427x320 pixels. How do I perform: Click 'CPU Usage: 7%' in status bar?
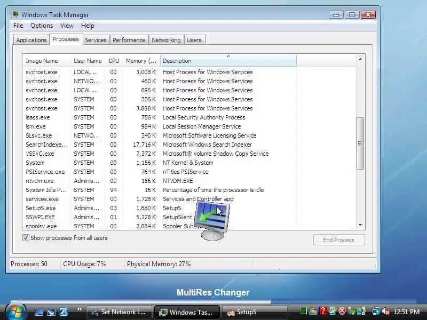(84, 264)
